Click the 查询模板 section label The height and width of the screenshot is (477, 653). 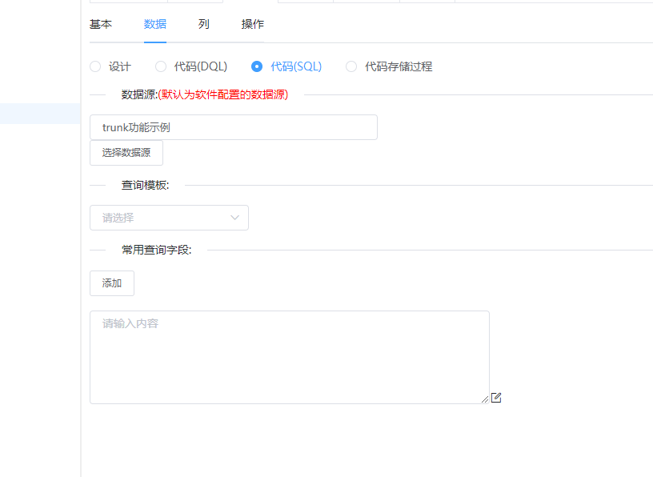[x=146, y=186]
